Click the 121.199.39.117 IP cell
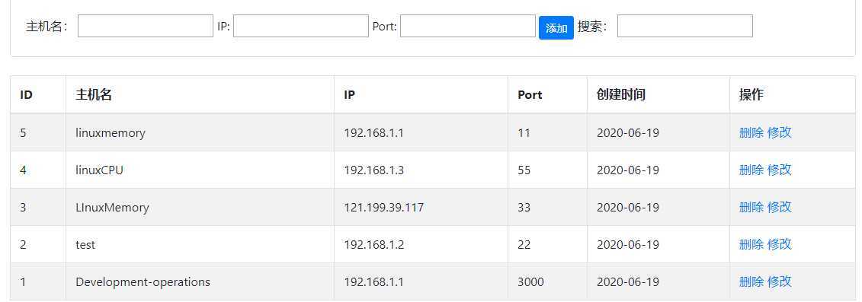The width and height of the screenshot is (862, 302). click(x=421, y=207)
